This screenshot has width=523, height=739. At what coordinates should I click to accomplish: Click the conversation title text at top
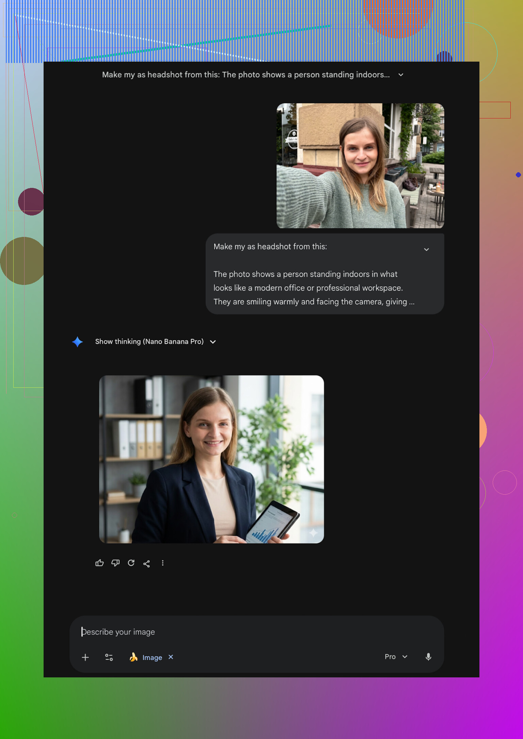[246, 75]
